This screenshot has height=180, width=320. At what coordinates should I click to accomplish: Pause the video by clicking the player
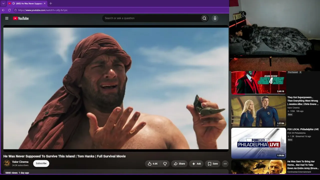(116, 88)
